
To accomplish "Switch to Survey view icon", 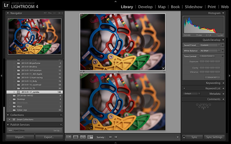I will 90,137.
